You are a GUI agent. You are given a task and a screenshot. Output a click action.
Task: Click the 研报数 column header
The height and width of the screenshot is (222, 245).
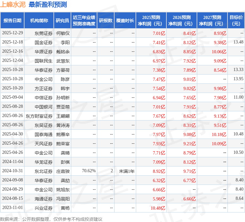click(x=106, y=21)
